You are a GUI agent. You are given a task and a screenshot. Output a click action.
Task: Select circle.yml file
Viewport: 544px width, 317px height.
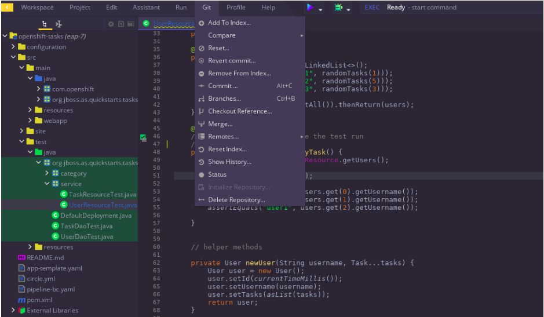pyautogui.click(x=41, y=278)
